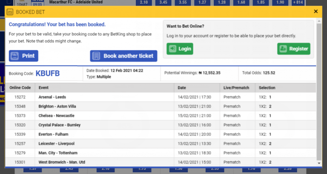The height and width of the screenshot is (174, 327).
Task: Click the Arsenal - Leeds event row
Action: tap(161, 97)
